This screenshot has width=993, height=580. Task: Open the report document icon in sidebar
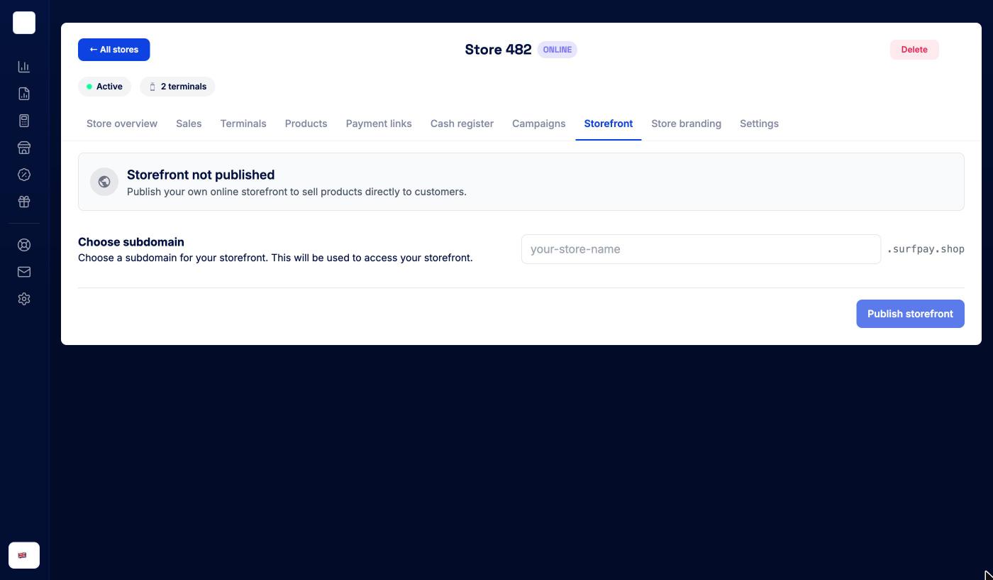[x=24, y=94]
